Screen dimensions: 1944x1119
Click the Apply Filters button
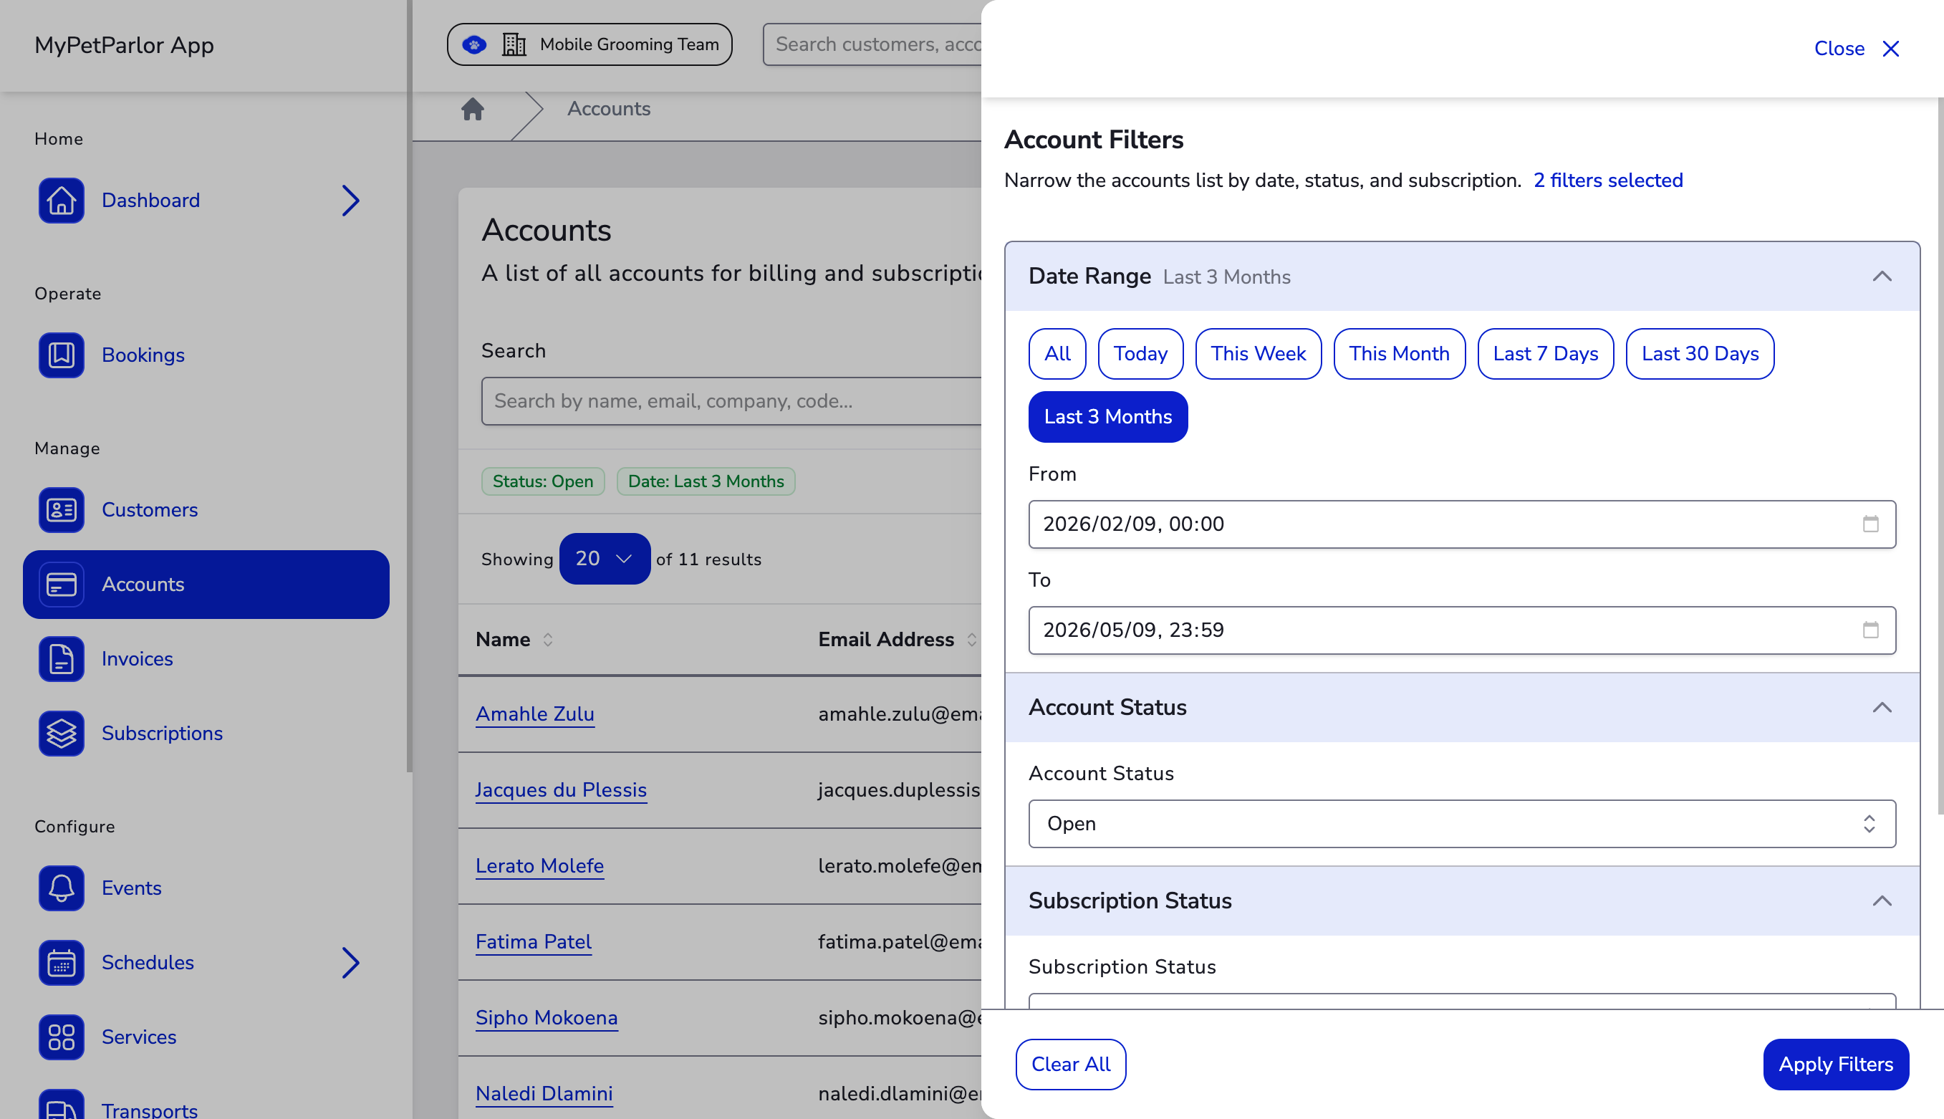point(1836,1065)
